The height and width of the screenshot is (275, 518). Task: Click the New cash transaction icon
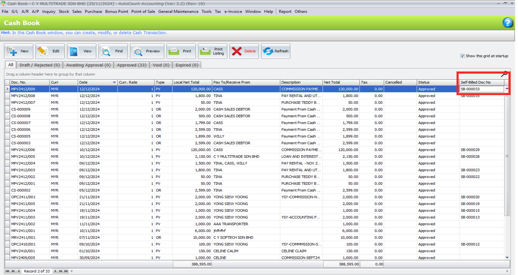click(11, 51)
